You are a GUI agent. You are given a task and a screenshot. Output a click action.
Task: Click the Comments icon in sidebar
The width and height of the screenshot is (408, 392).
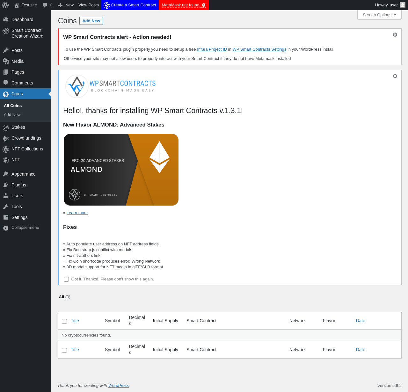point(6,83)
